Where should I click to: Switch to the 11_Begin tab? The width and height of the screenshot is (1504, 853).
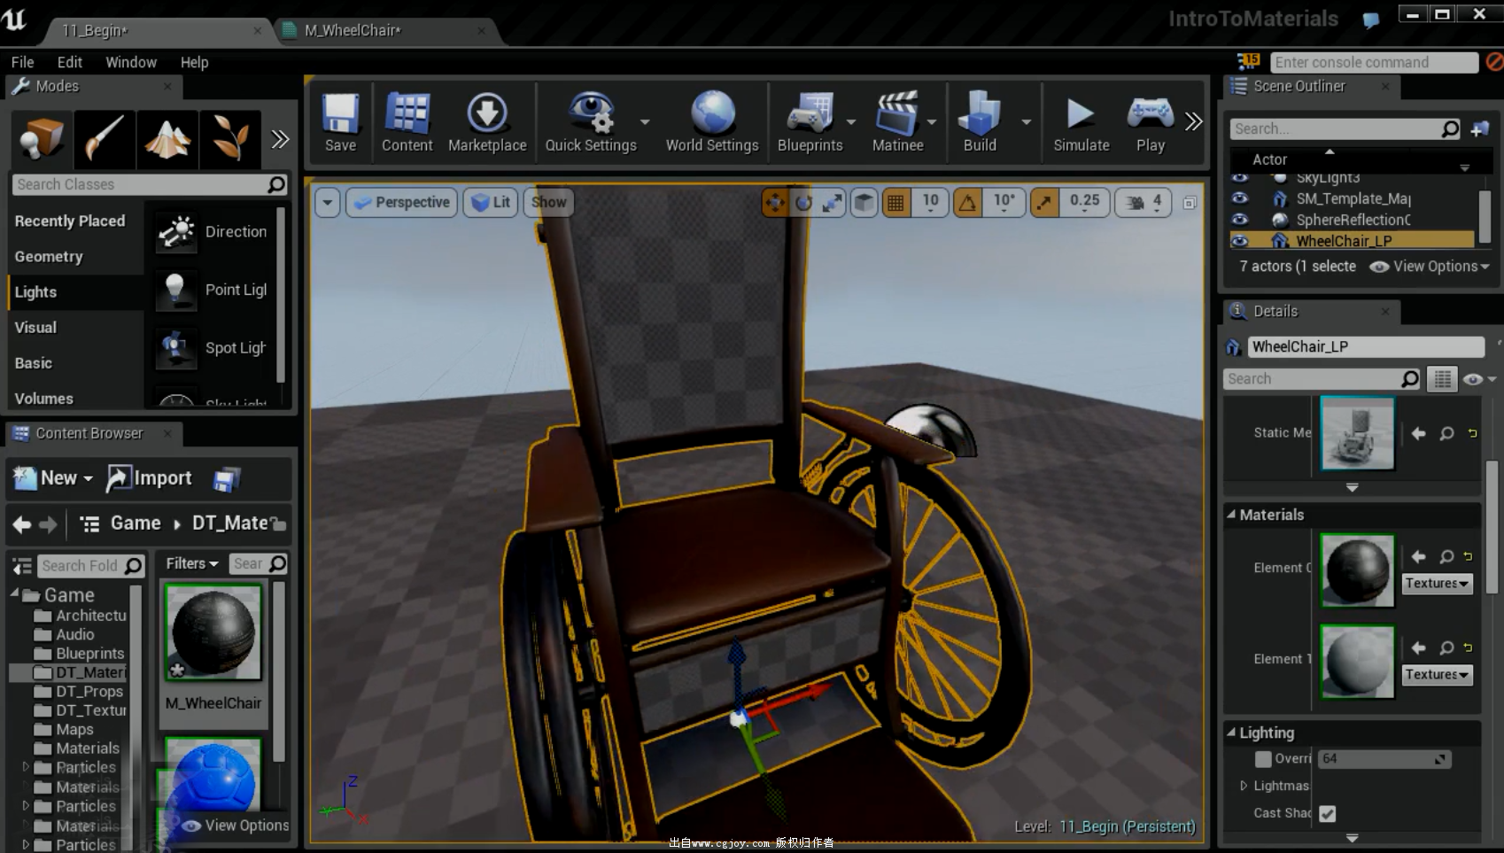pos(155,30)
